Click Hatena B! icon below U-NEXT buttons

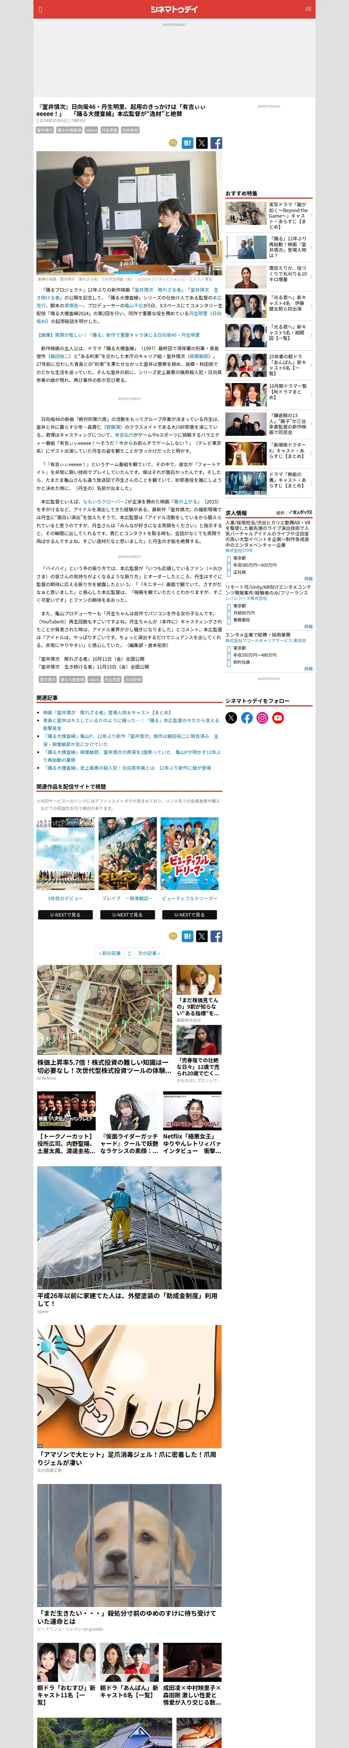click(187, 936)
